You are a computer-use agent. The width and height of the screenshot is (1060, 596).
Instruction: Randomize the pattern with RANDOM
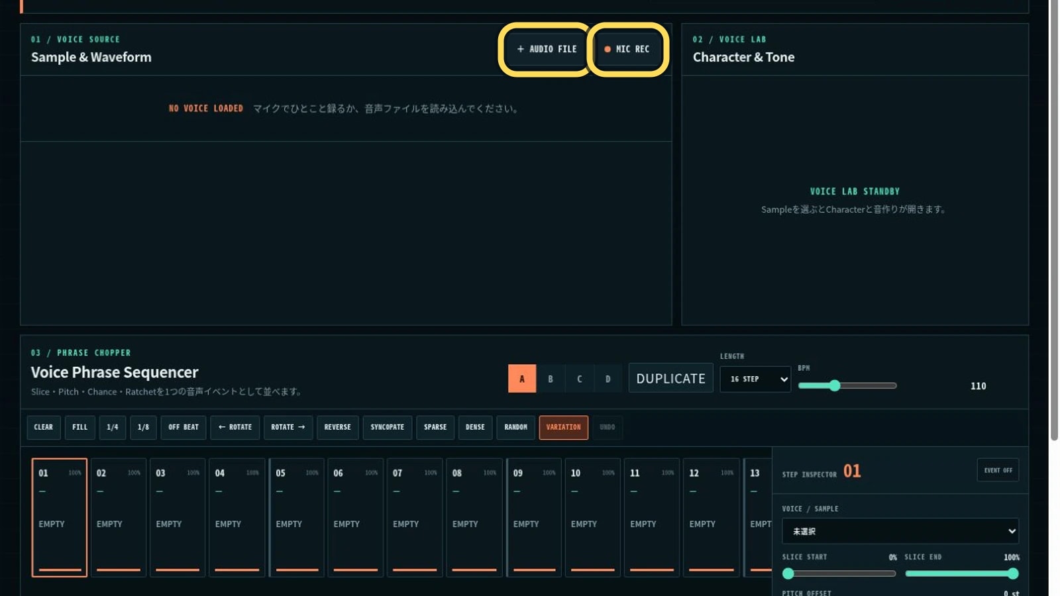516,427
